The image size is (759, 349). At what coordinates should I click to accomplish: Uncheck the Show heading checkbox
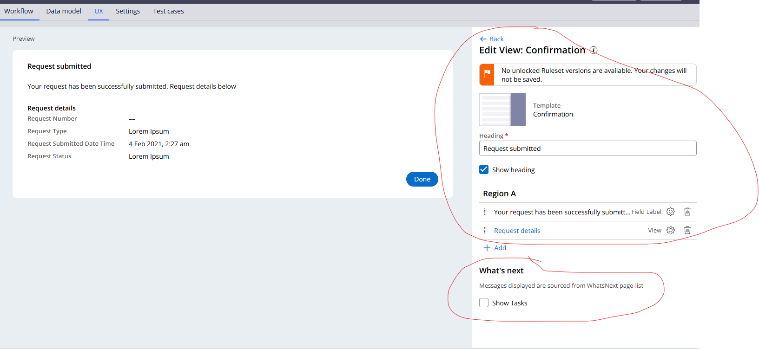484,169
